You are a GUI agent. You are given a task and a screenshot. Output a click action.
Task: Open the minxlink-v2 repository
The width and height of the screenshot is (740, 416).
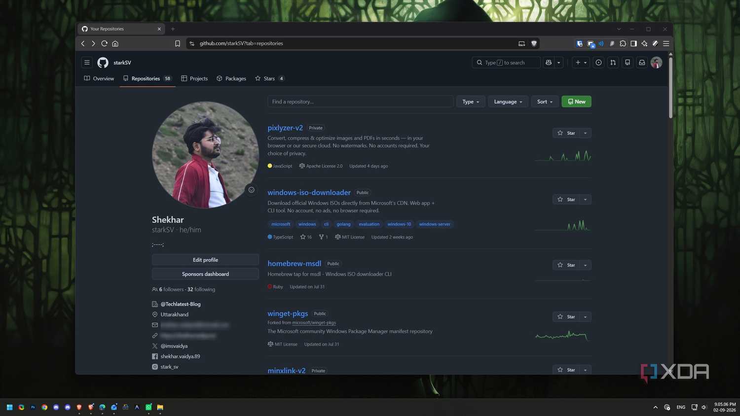(286, 371)
